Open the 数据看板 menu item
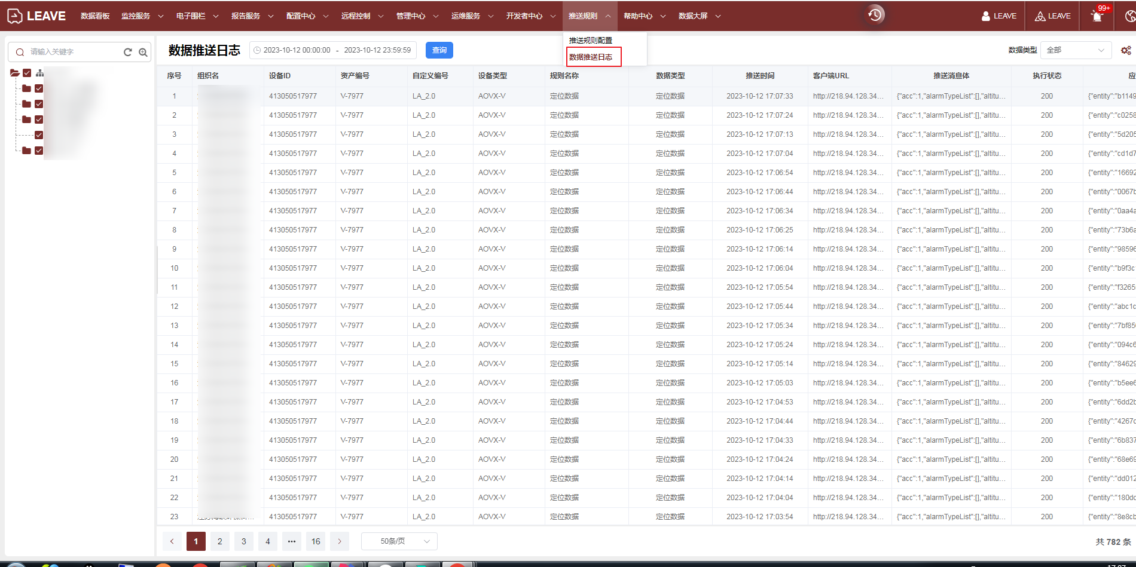 coord(95,16)
